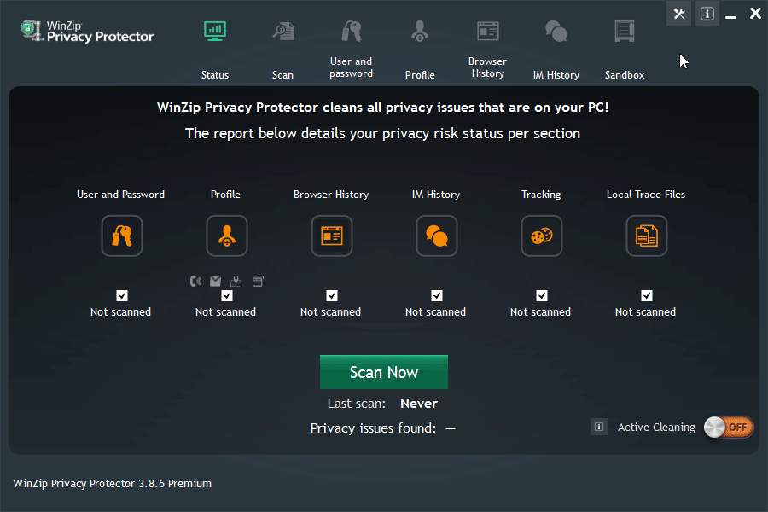Click the Local Trace Files icon
The image size is (768, 512).
[646, 236]
